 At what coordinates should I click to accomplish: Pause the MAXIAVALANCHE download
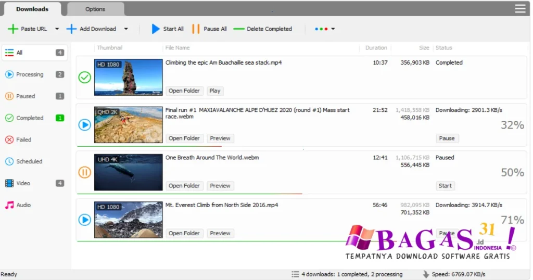pos(447,138)
